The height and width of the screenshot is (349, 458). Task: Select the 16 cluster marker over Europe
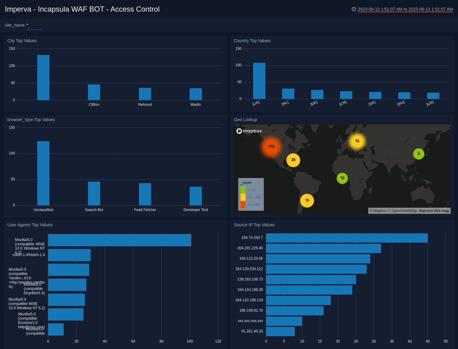357,141
